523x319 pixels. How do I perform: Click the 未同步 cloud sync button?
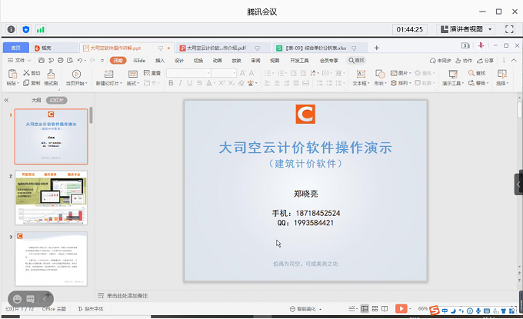click(440, 61)
